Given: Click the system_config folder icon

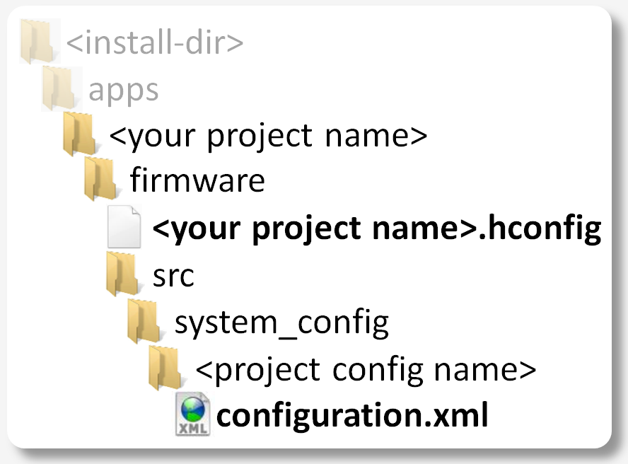Looking at the screenshot, I should point(144,322).
